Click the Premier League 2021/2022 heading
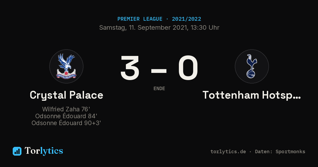Screen dimensions: 318x167 coord(159,19)
